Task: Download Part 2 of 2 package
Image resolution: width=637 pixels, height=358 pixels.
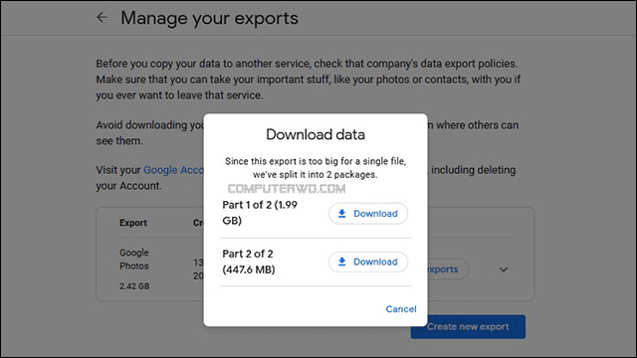Action: click(368, 262)
